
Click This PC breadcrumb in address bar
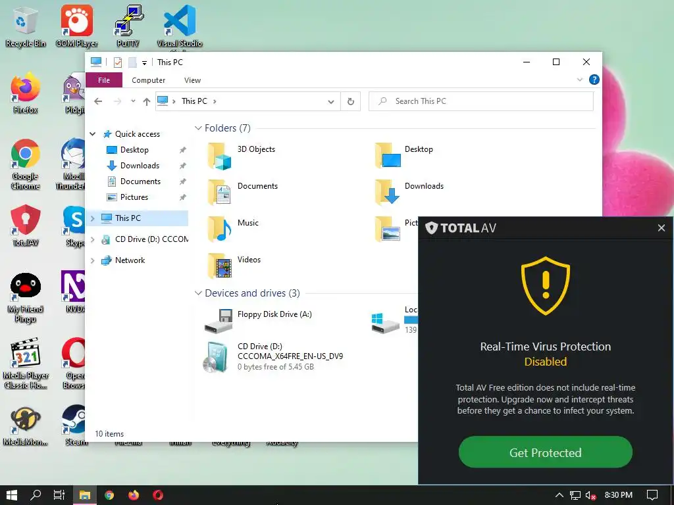(x=194, y=101)
